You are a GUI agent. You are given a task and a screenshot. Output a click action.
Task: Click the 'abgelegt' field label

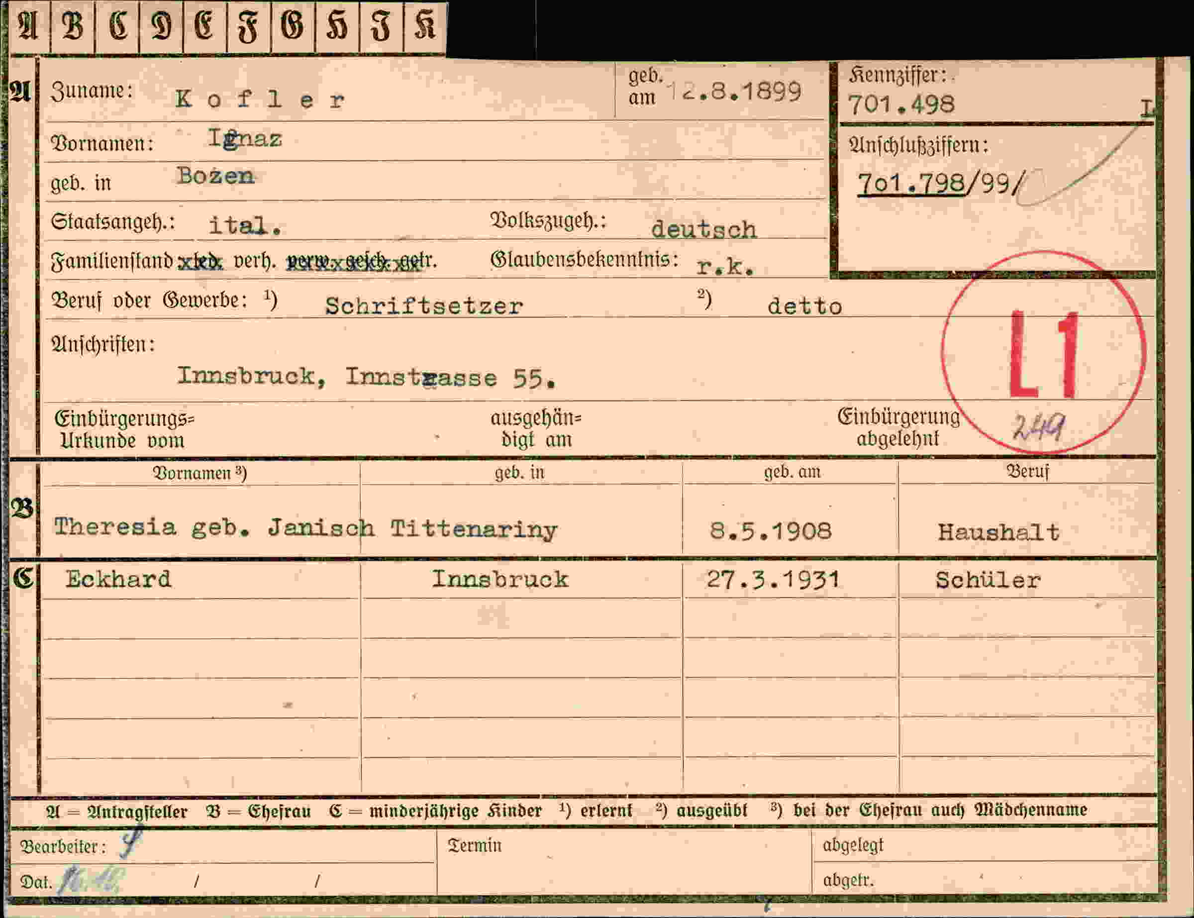coord(853,845)
